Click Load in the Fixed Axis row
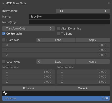112x103 pixels. coord(58,40)
